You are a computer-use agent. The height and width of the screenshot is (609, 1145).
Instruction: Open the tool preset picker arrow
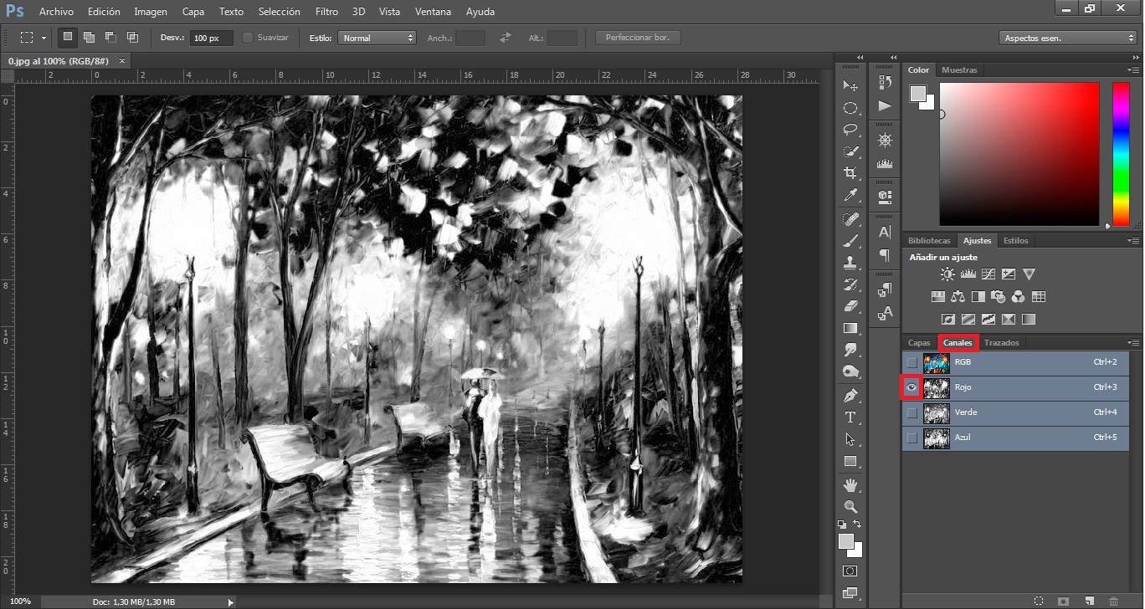pos(44,38)
